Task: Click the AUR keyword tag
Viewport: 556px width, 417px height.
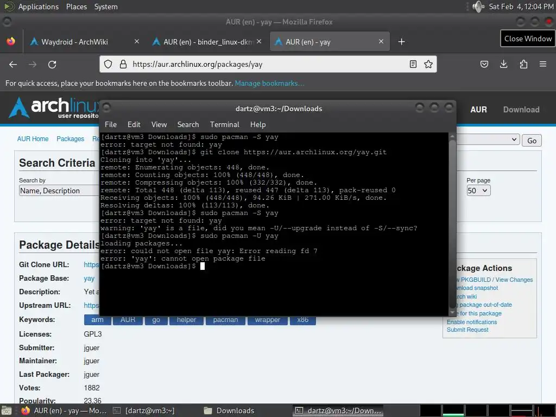Action: click(x=128, y=320)
